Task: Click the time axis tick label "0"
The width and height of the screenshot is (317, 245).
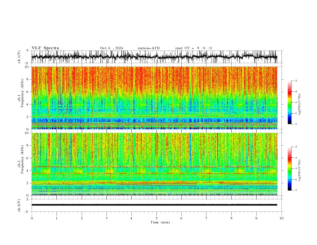Action: click(x=32, y=218)
